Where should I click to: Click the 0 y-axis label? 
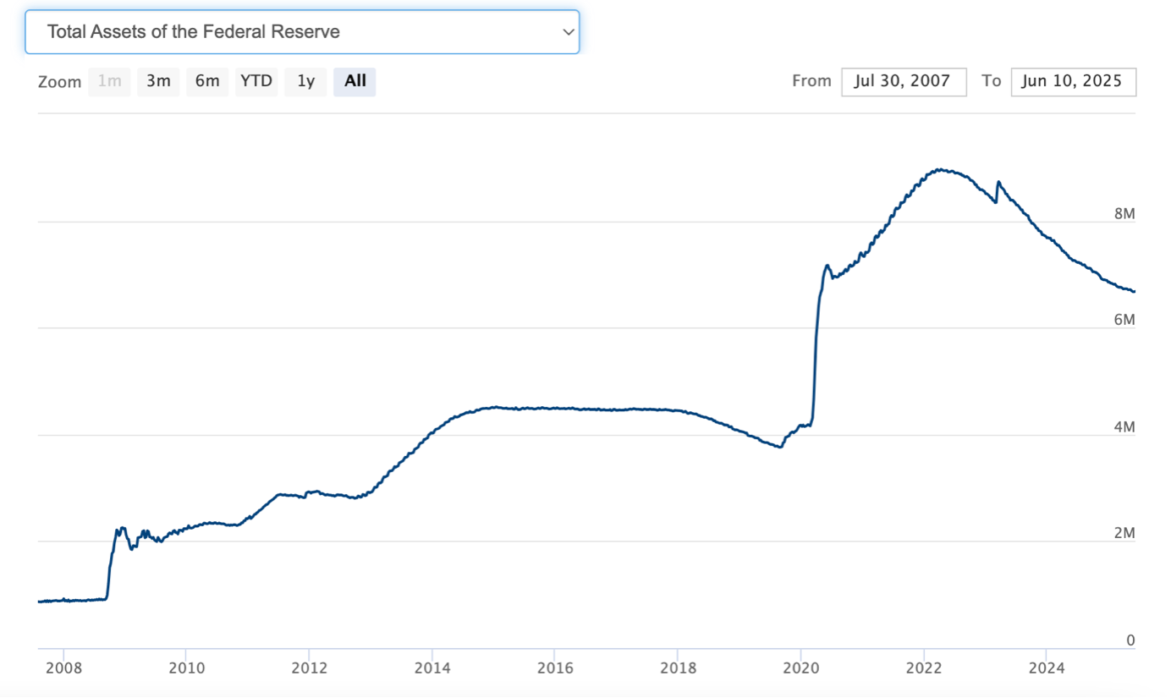(1130, 640)
